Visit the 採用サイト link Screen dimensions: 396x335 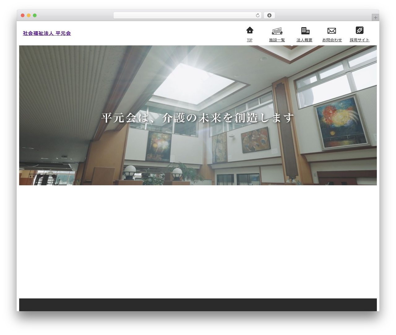click(x=359, y=40)
